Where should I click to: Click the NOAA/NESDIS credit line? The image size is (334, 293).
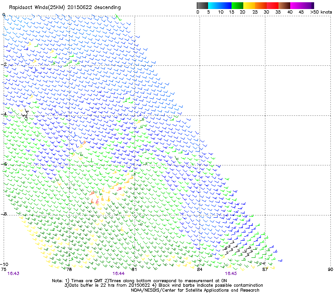point(195,290)
